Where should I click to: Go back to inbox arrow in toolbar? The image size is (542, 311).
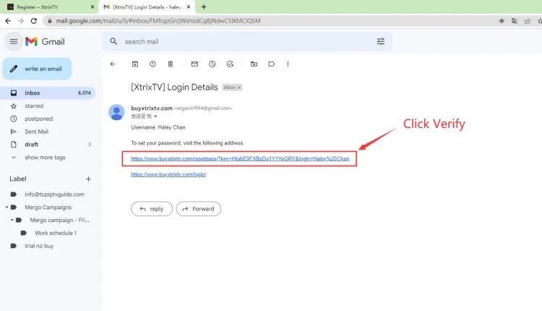click(x=113, y=64)
